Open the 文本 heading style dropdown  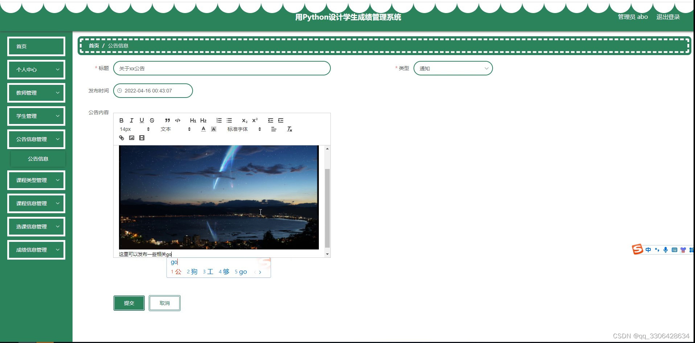(176, 129)
